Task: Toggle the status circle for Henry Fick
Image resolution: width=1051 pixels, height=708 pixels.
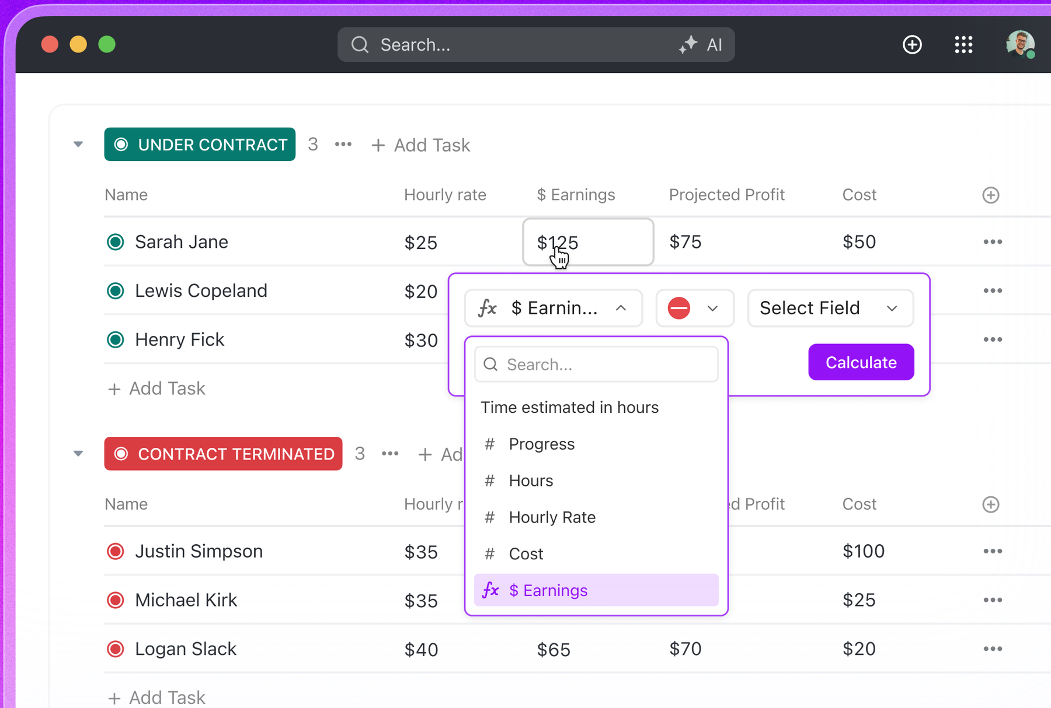Action: click(x=116, y=339)
